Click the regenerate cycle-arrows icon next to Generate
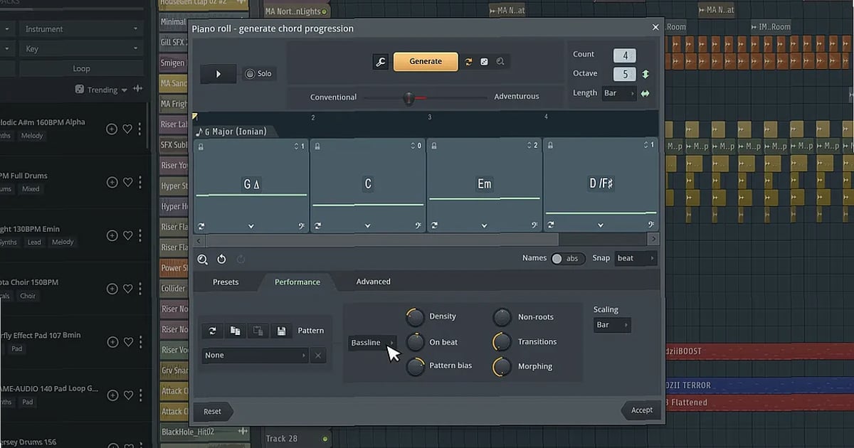854x448 pixels. 469,61
